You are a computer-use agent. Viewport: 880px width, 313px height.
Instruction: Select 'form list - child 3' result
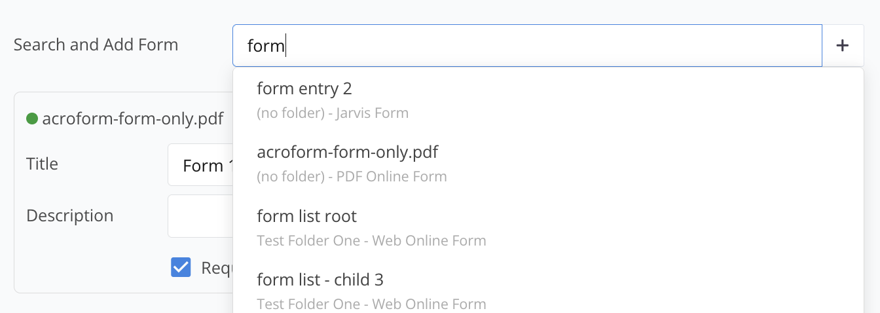pyautogui.click(x=320, y=280)
